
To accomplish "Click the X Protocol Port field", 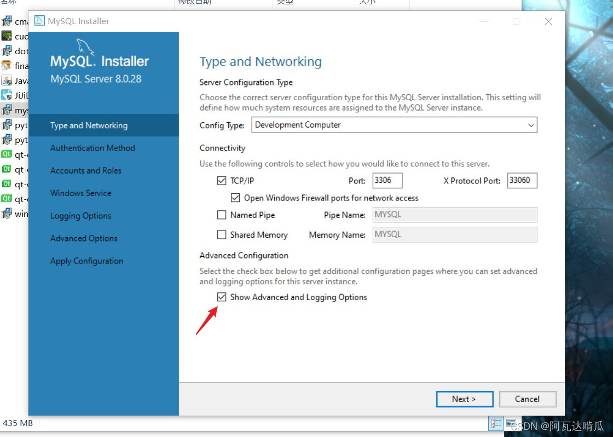I will tap(522, 180).
